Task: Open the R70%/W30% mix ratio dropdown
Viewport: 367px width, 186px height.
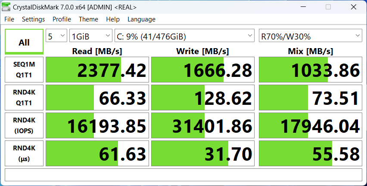Action: click(311, 36)
